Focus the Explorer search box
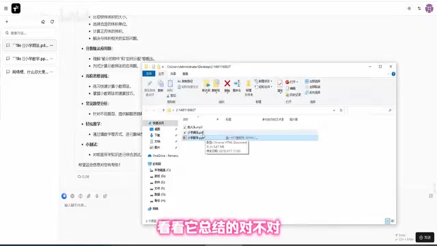This screenshot has width=437, height=246. (x=371, y=110)
